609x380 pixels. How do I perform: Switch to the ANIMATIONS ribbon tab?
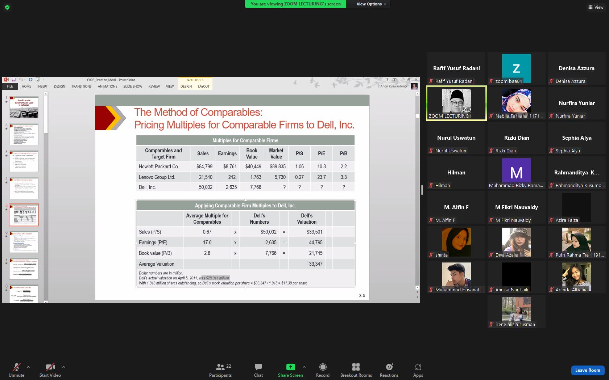coord(108,86)
